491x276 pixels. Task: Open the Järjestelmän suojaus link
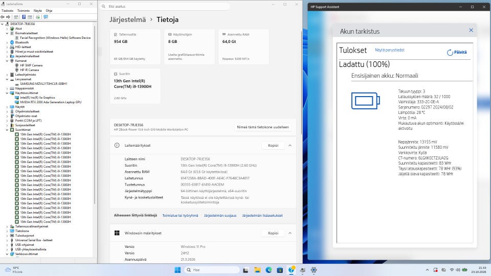220,215
